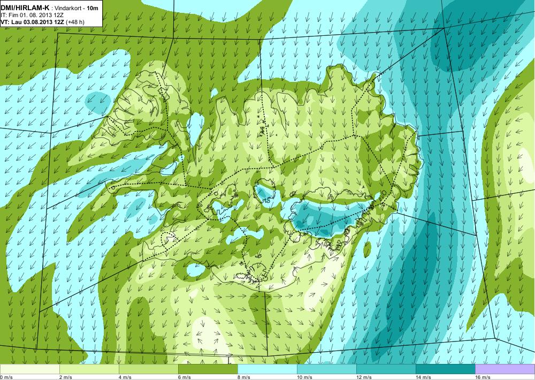This screenshot has width=535, height=380.
Task: Click the purple above 16 m/s legend swatch
Action: (505, 369)
